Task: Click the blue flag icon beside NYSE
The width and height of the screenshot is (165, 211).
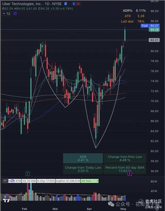Action: point(66,4)
